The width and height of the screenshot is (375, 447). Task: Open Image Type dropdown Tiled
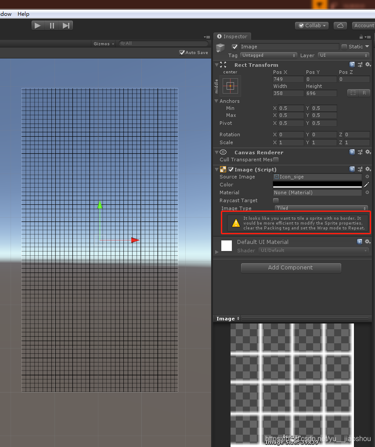click(x=321, y=208)
